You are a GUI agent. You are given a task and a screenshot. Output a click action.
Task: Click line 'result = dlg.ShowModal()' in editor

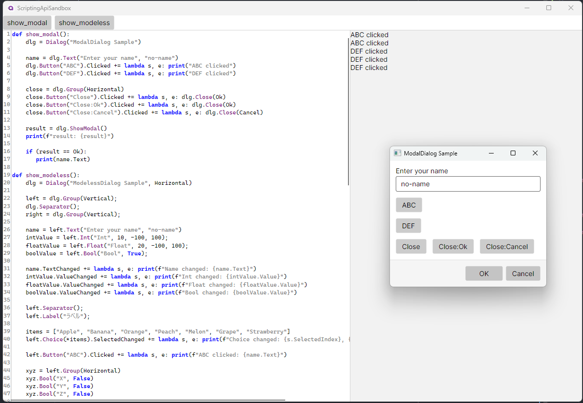pos(66,128)
